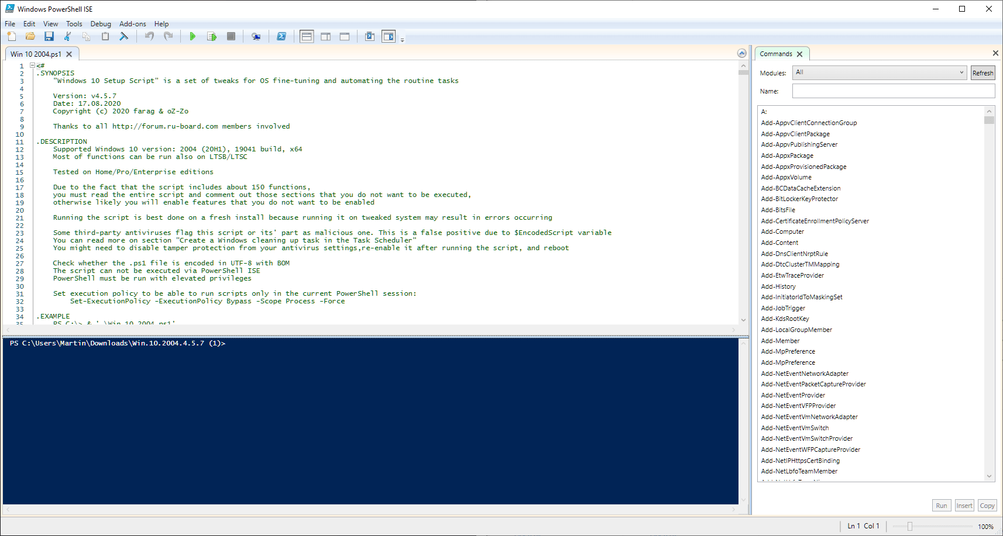This screenshot has width=1003, height=536.
Task: Show script pane on right layout
Action: pyautogui.click(x=326, y=36)
